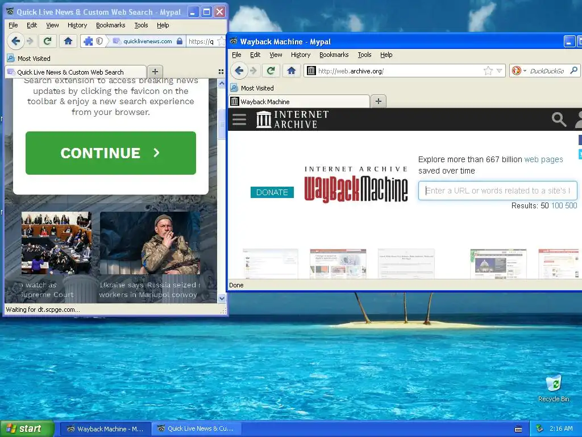This screenshot has width=582, height=437.
Task: Click Wayback URL search input field
Action: point(498,191)
